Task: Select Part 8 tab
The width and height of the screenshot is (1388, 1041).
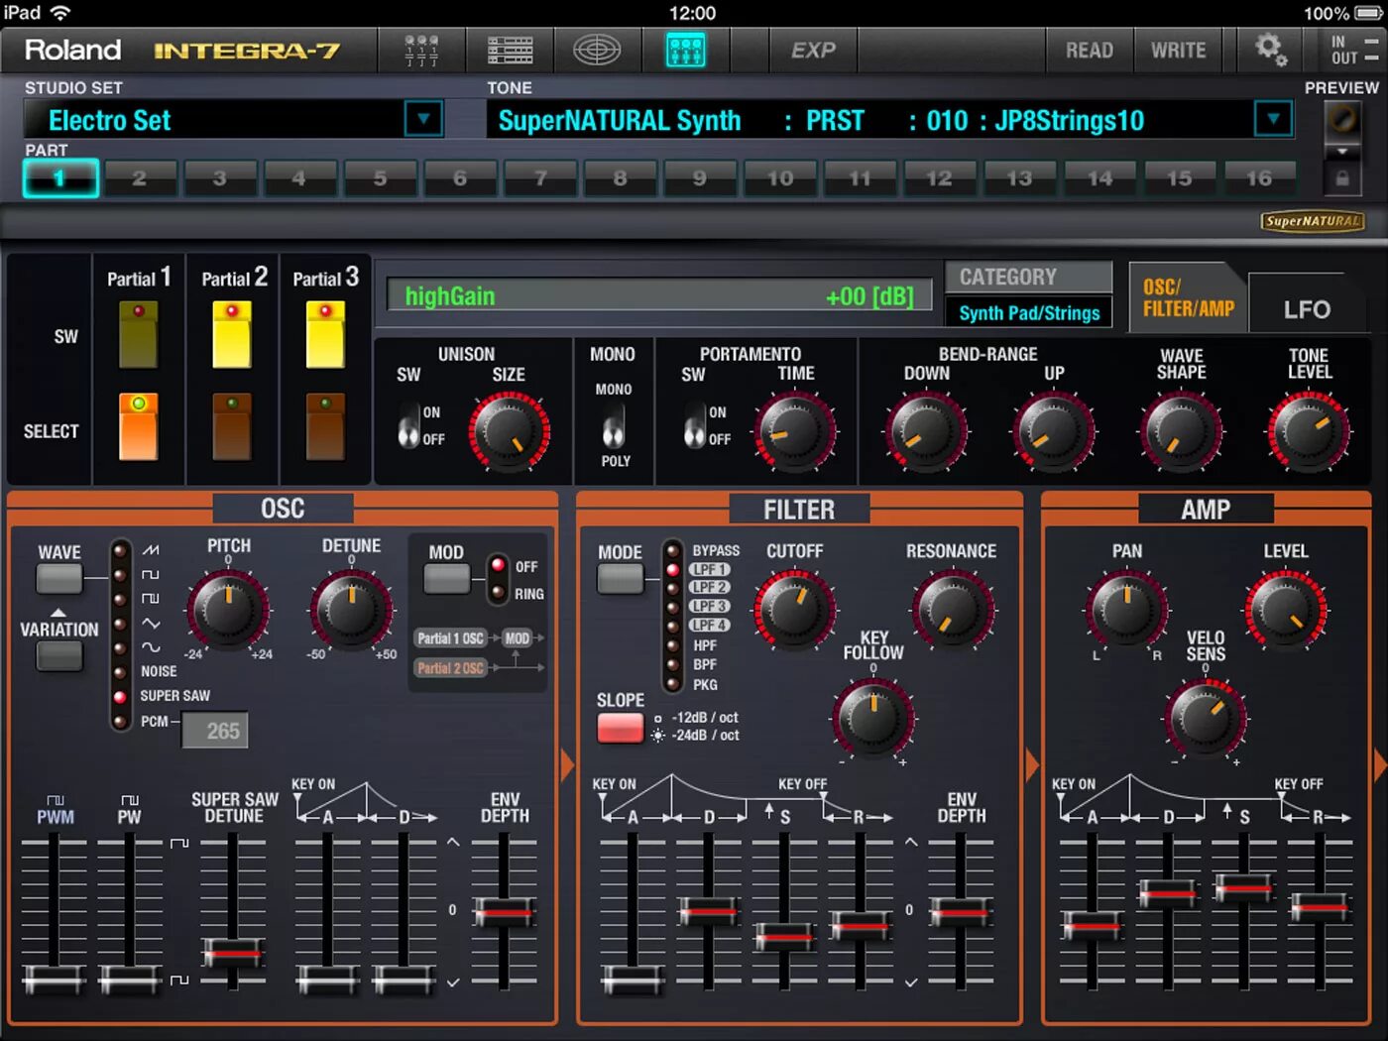Action: coord(620,178)
